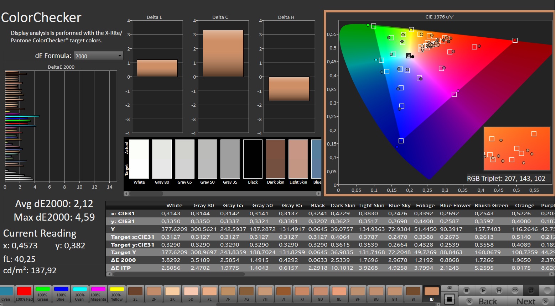Click the bracketed single-read icon

pos(499,290)
